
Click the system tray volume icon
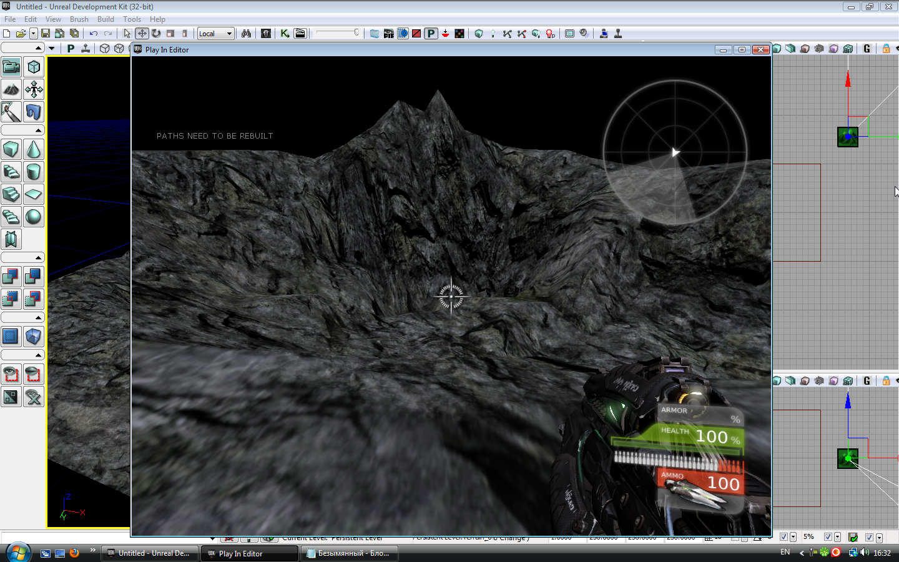(x=865, y=553)
